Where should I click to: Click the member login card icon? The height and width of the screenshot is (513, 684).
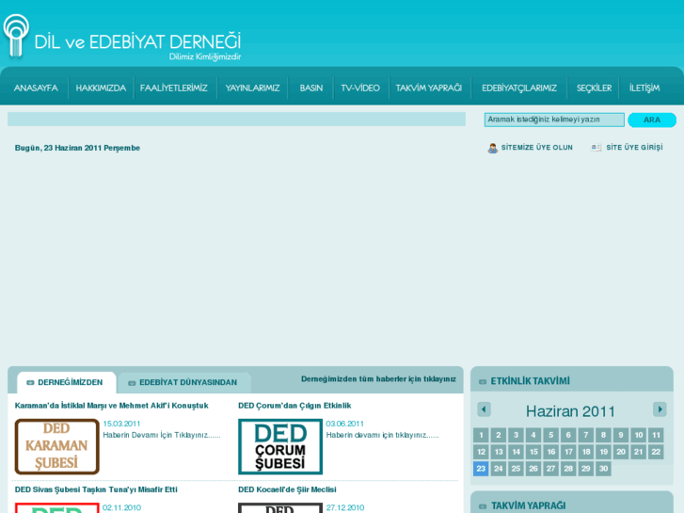pos(596,148)
